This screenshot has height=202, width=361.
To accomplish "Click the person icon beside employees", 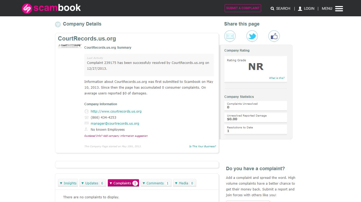I will [86, 129].
